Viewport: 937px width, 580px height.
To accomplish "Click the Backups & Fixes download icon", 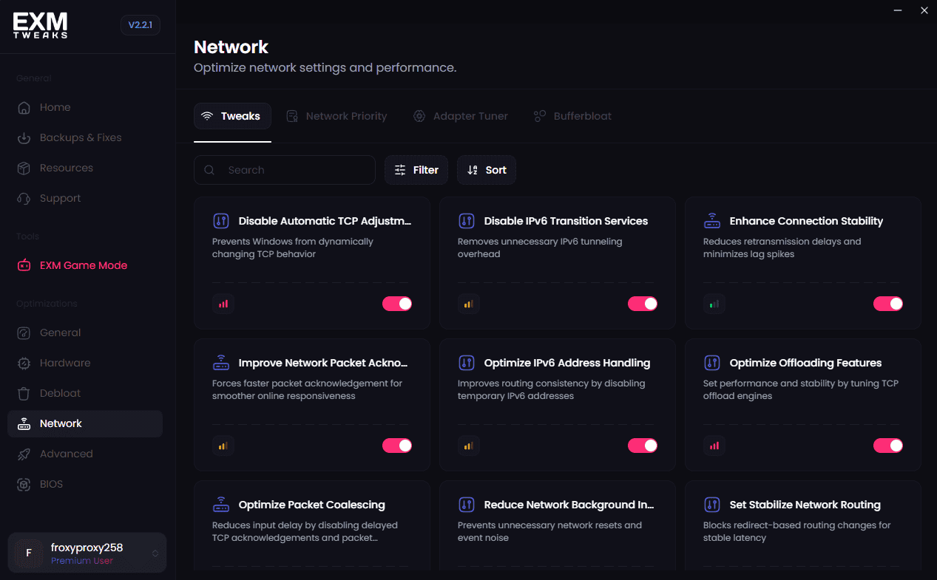I will tap(24, 137).
